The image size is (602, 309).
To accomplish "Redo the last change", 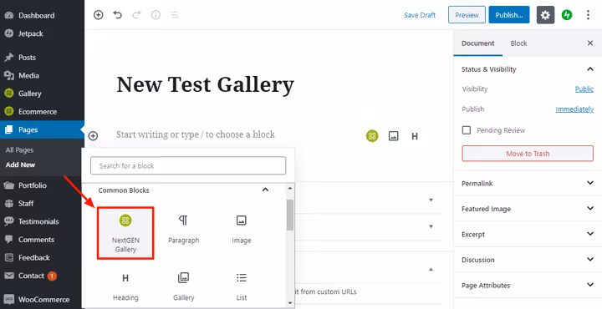I will click(136, 15).
